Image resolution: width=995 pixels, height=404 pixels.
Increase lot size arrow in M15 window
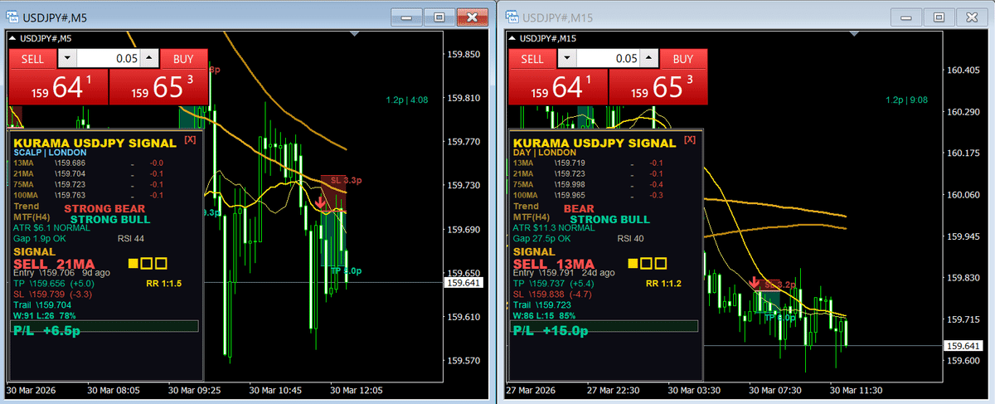click(648, 59)
